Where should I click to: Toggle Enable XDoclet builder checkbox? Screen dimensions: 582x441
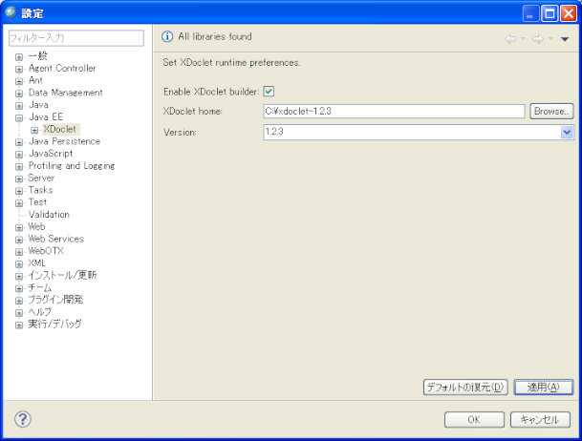(269, 92)
